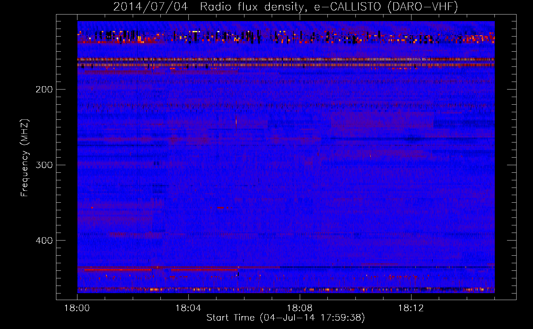Click the 'Start Time (04-Jul-14 17:59:38)' label

click(x=286, y=318)
